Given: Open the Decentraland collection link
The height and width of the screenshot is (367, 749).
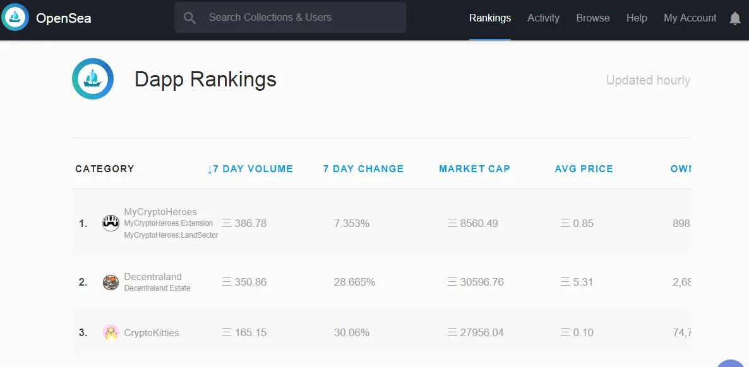Looking at the screenshot, I should click(x=153, y=277).
